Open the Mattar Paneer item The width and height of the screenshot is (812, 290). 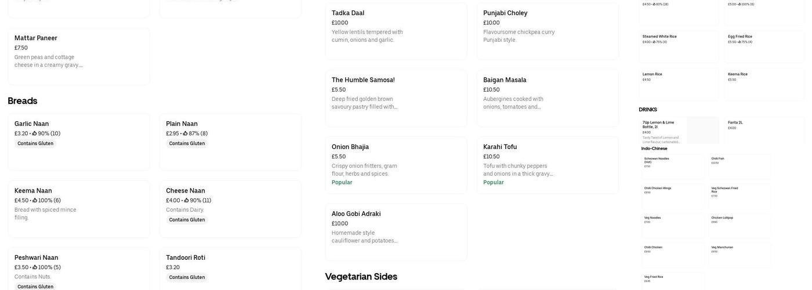[x=78, y=56]
